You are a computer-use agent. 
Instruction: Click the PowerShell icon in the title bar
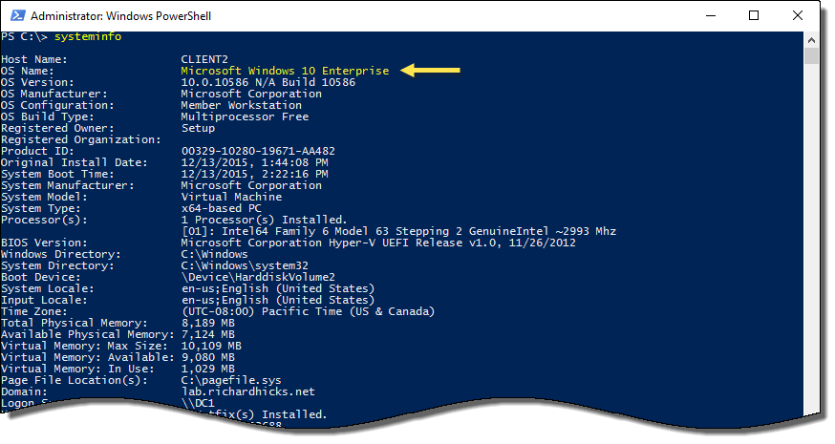(x=15, y=16)
